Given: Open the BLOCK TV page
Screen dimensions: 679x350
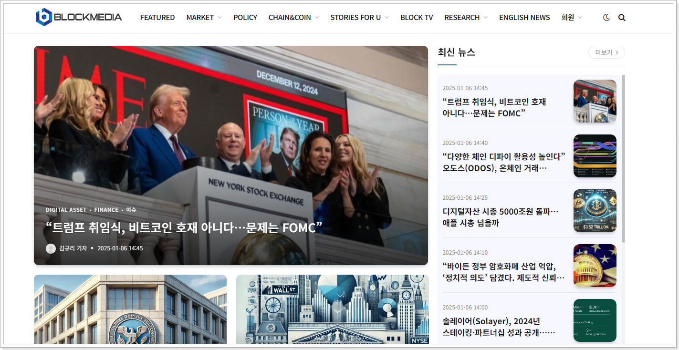Looking at the screenshot, I should pos(417,17).
